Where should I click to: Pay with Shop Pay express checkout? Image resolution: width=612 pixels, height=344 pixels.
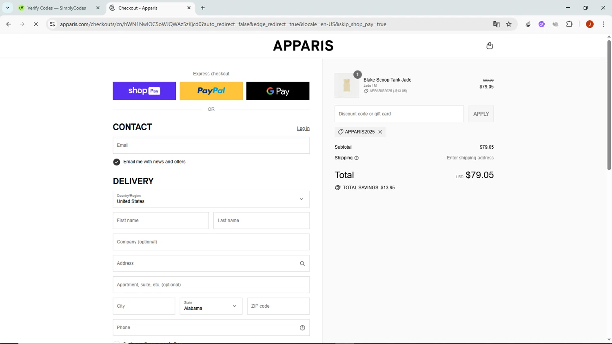tap(144, 91)
